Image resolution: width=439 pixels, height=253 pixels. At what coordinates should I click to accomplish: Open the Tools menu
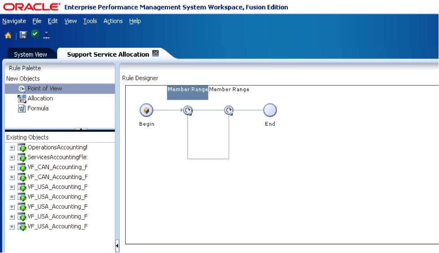(x=90, y=21)
